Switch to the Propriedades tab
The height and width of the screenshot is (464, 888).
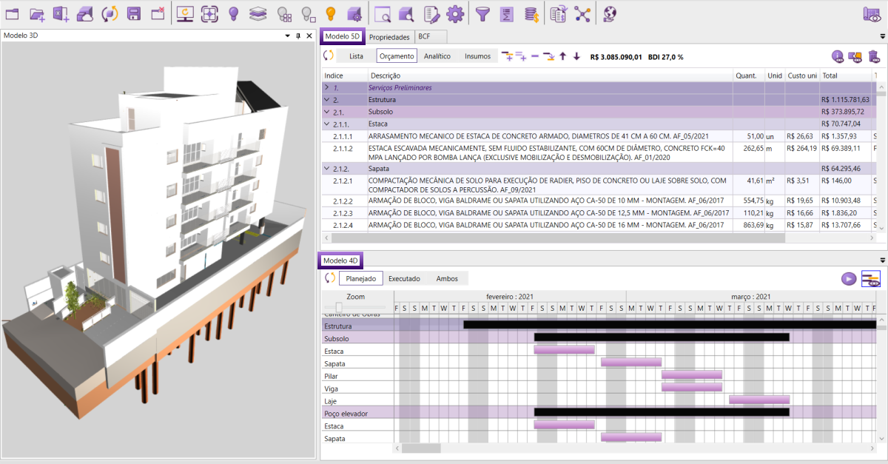(x=389, y=37)
